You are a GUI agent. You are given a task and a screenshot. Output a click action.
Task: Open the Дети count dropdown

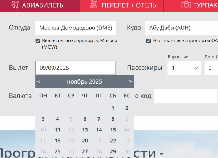pyautogui.click(x=211, y=68)
